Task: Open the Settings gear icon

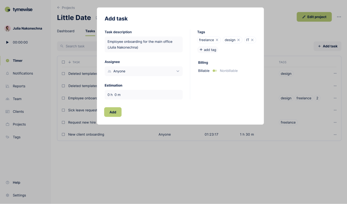Action: click(x=8, y=195)
